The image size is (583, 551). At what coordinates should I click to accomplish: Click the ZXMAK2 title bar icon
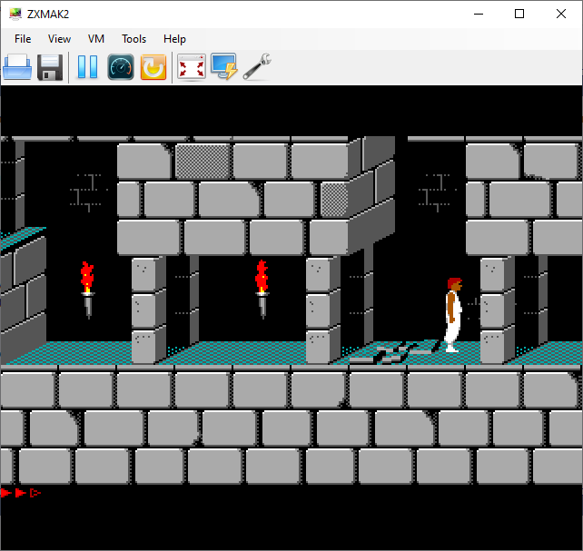click(x=13, y=14)
